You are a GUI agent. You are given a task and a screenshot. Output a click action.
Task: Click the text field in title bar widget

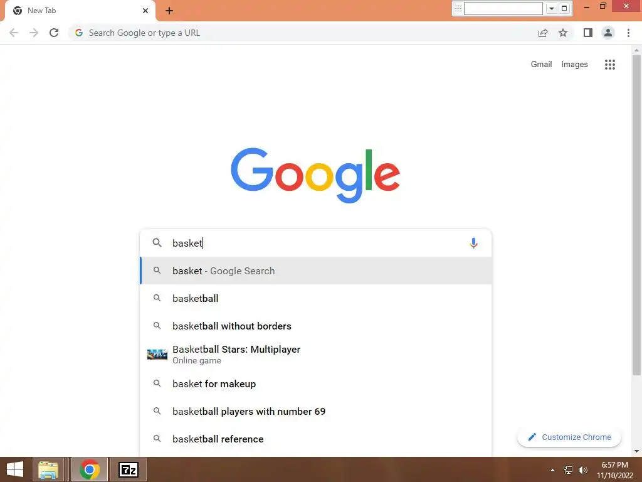[503, 8]
